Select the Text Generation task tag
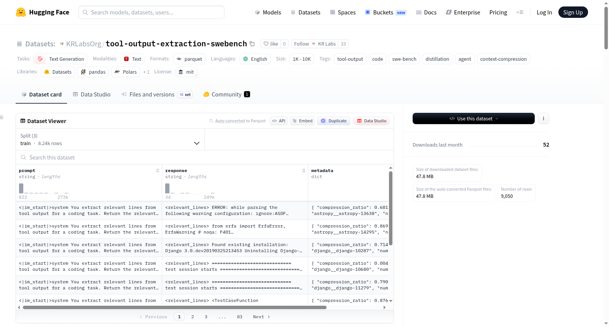This screenshot has width=609, height=327. click(61, 59)
